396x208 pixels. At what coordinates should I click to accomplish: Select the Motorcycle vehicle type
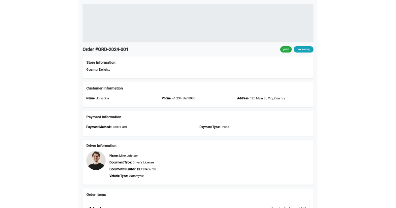coord(136,176)
